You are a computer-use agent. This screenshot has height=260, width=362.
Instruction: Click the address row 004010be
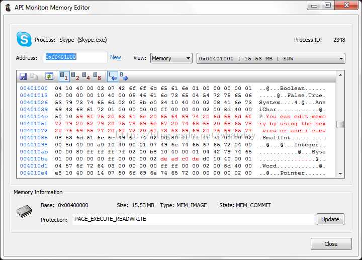(x=34, y=159)
